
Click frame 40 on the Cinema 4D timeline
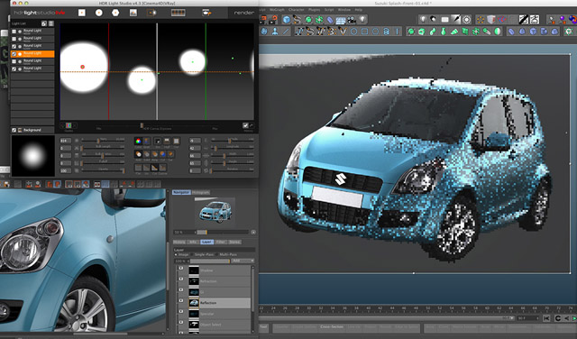click(369, 308)
